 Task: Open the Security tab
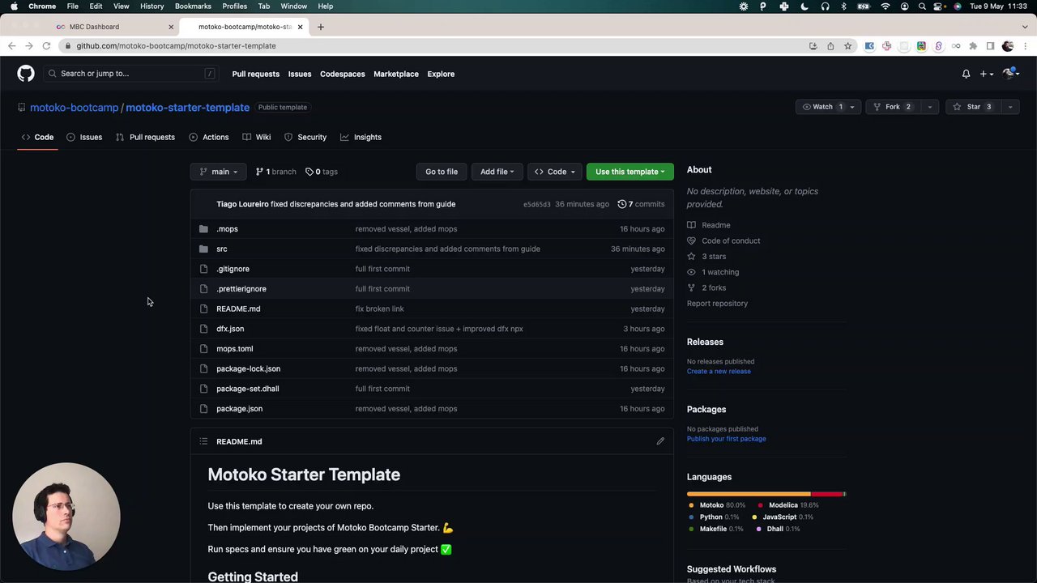click(305, 137)
